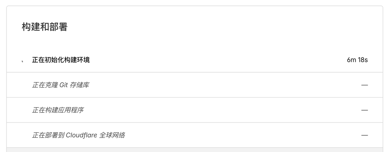
Task: Expand the 正在构建应用程序 step
Action: 58,110
